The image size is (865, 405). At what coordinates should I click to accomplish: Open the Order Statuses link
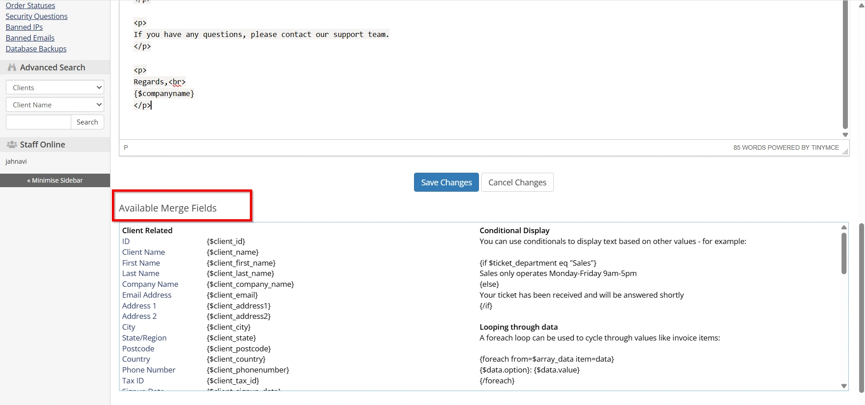(x=30, y=5)
